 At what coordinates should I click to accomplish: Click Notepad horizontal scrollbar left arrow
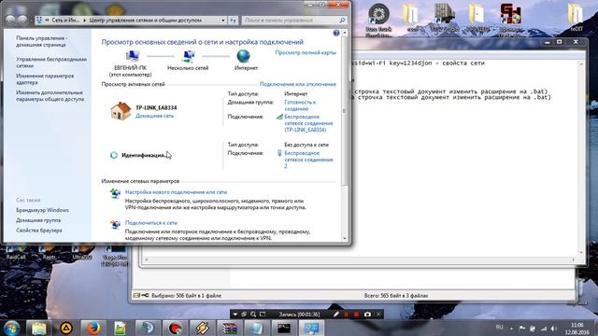click(147, 259)
